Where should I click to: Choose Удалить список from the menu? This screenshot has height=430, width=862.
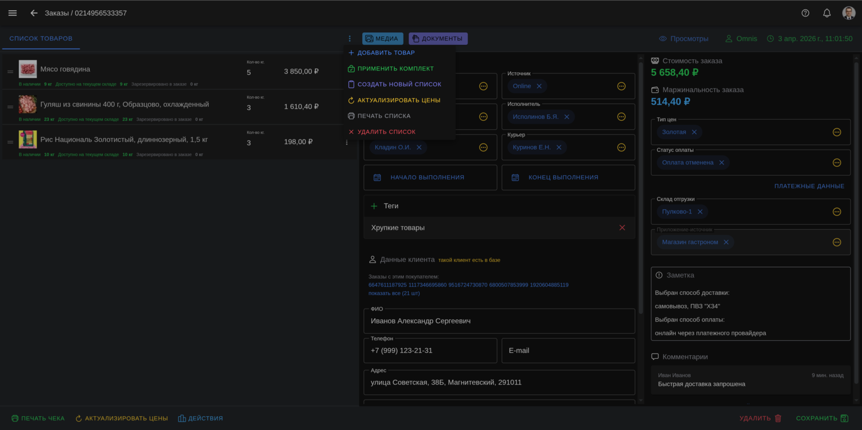[386, 132]
